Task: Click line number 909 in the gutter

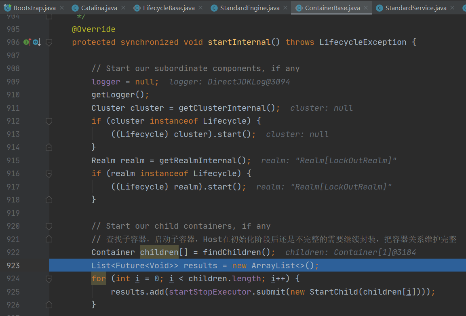Action: coord(13,82)
